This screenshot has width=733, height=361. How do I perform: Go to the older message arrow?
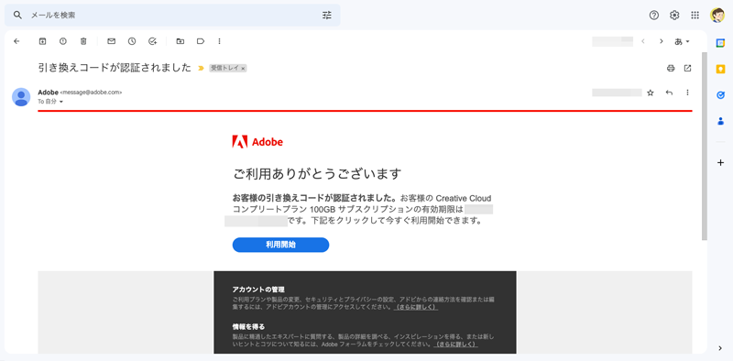(x=661, y=41)
